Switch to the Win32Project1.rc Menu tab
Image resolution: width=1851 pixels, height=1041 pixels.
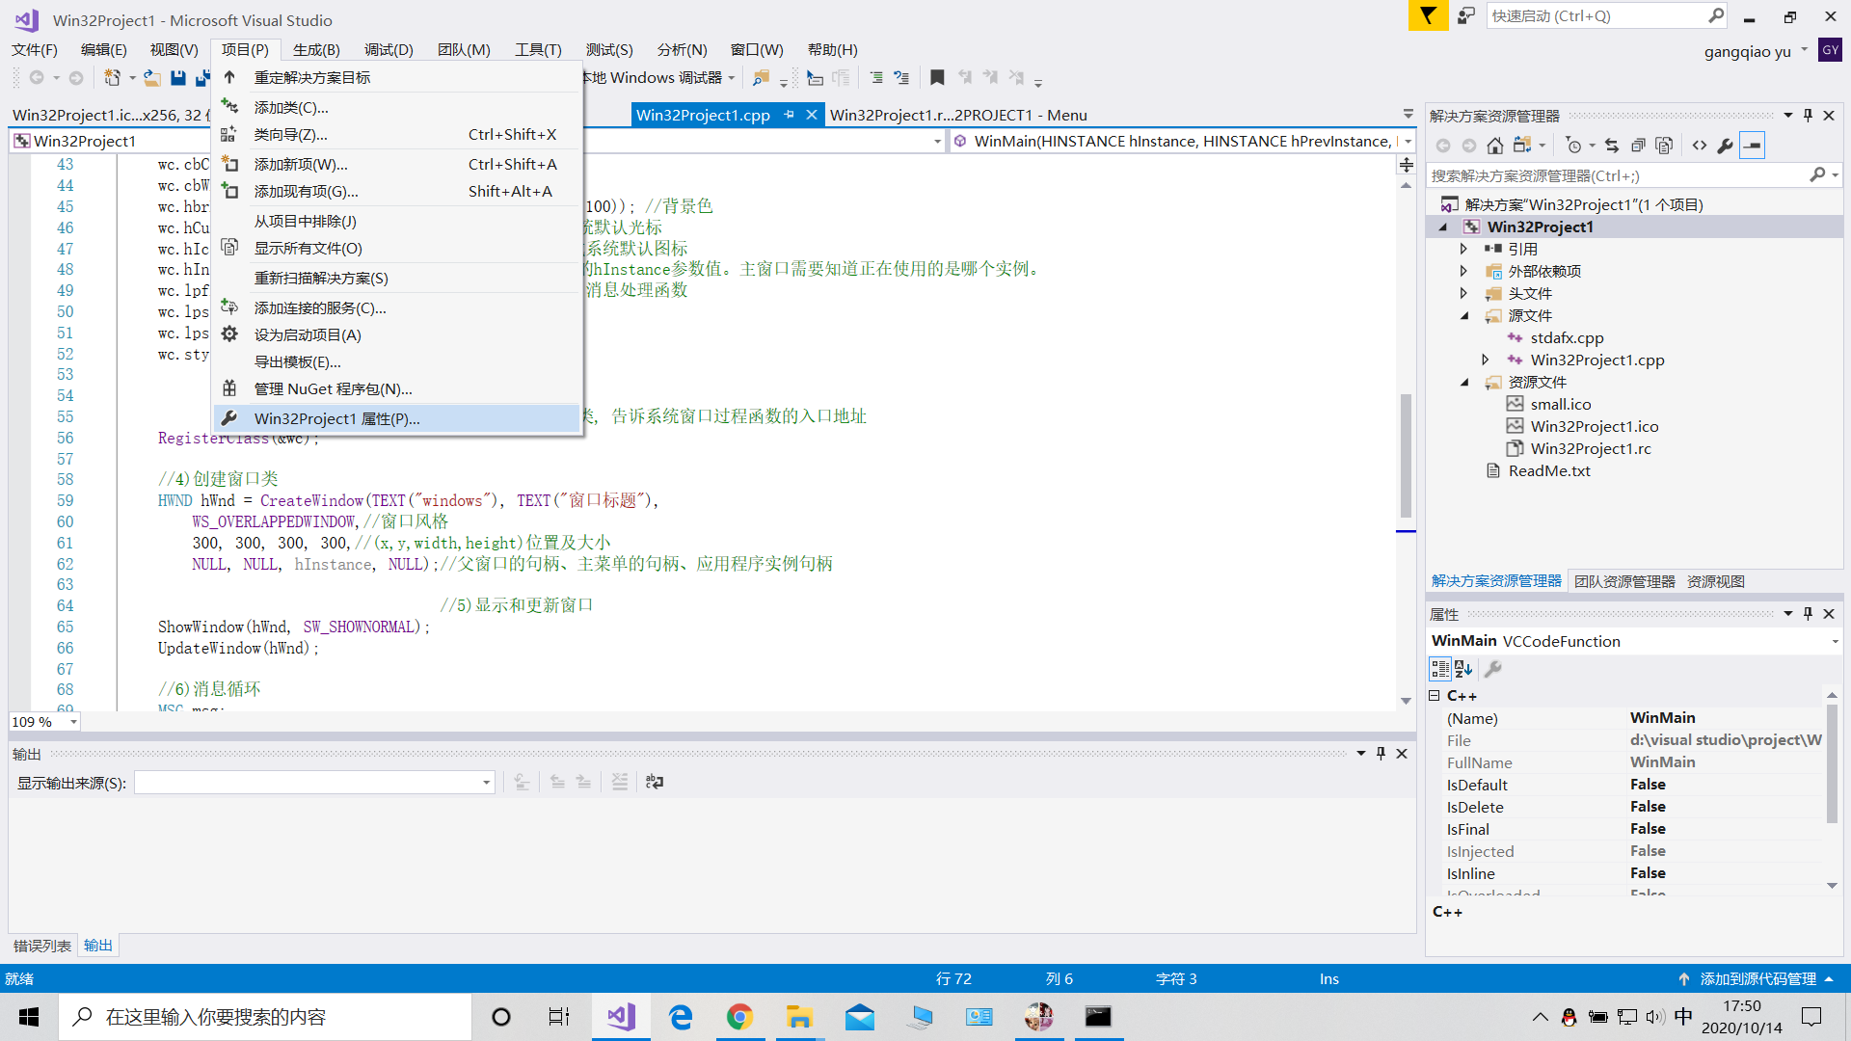[x=957, y=115]
